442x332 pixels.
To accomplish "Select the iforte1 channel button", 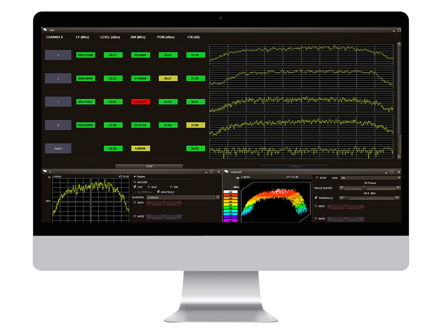I will [58, 148].
